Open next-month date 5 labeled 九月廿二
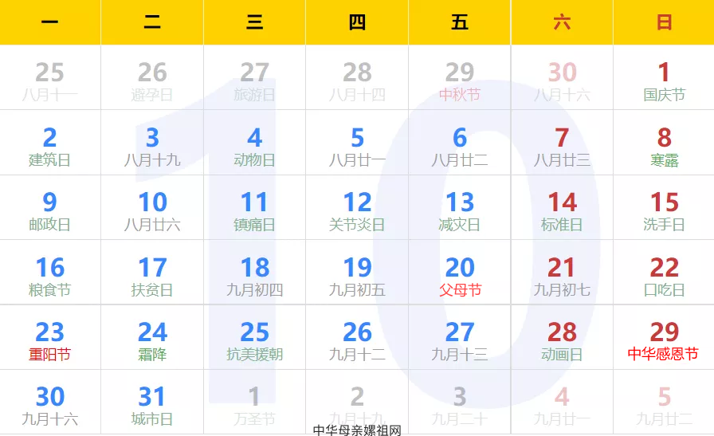The height and width of the screenshot is (436, 714). pos(664,403)
